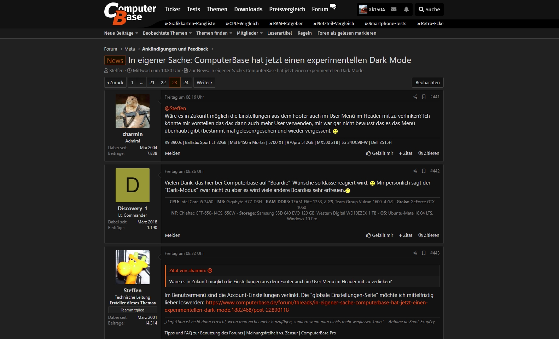Report charmin's post via Melden

pos(173,153)
